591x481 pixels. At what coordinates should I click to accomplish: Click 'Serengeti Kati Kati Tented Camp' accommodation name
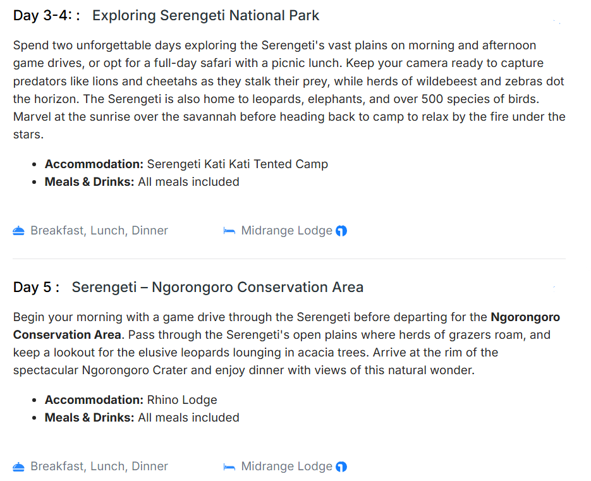click(238, 164)
